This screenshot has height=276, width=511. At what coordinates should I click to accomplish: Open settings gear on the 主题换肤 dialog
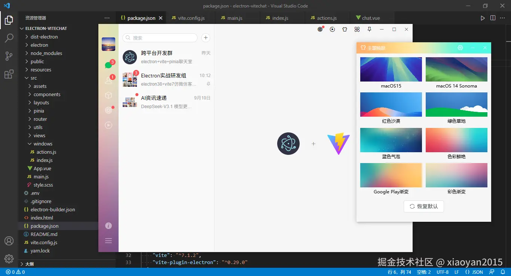[460, 48]
